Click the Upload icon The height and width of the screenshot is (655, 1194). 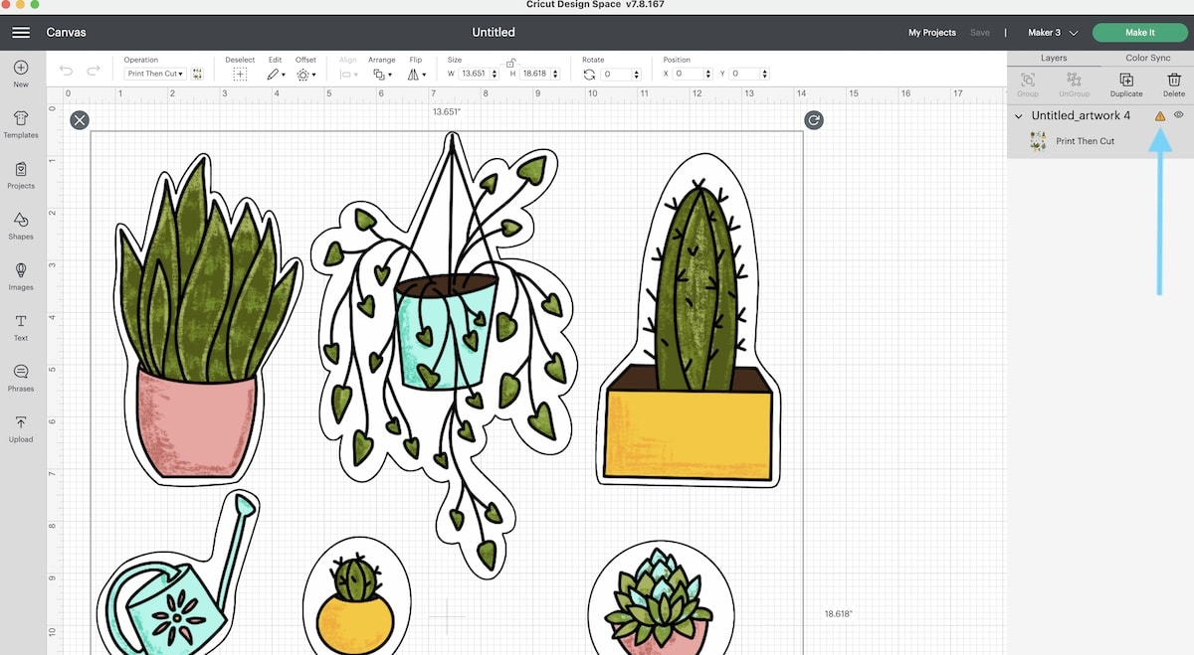point(21,422)
